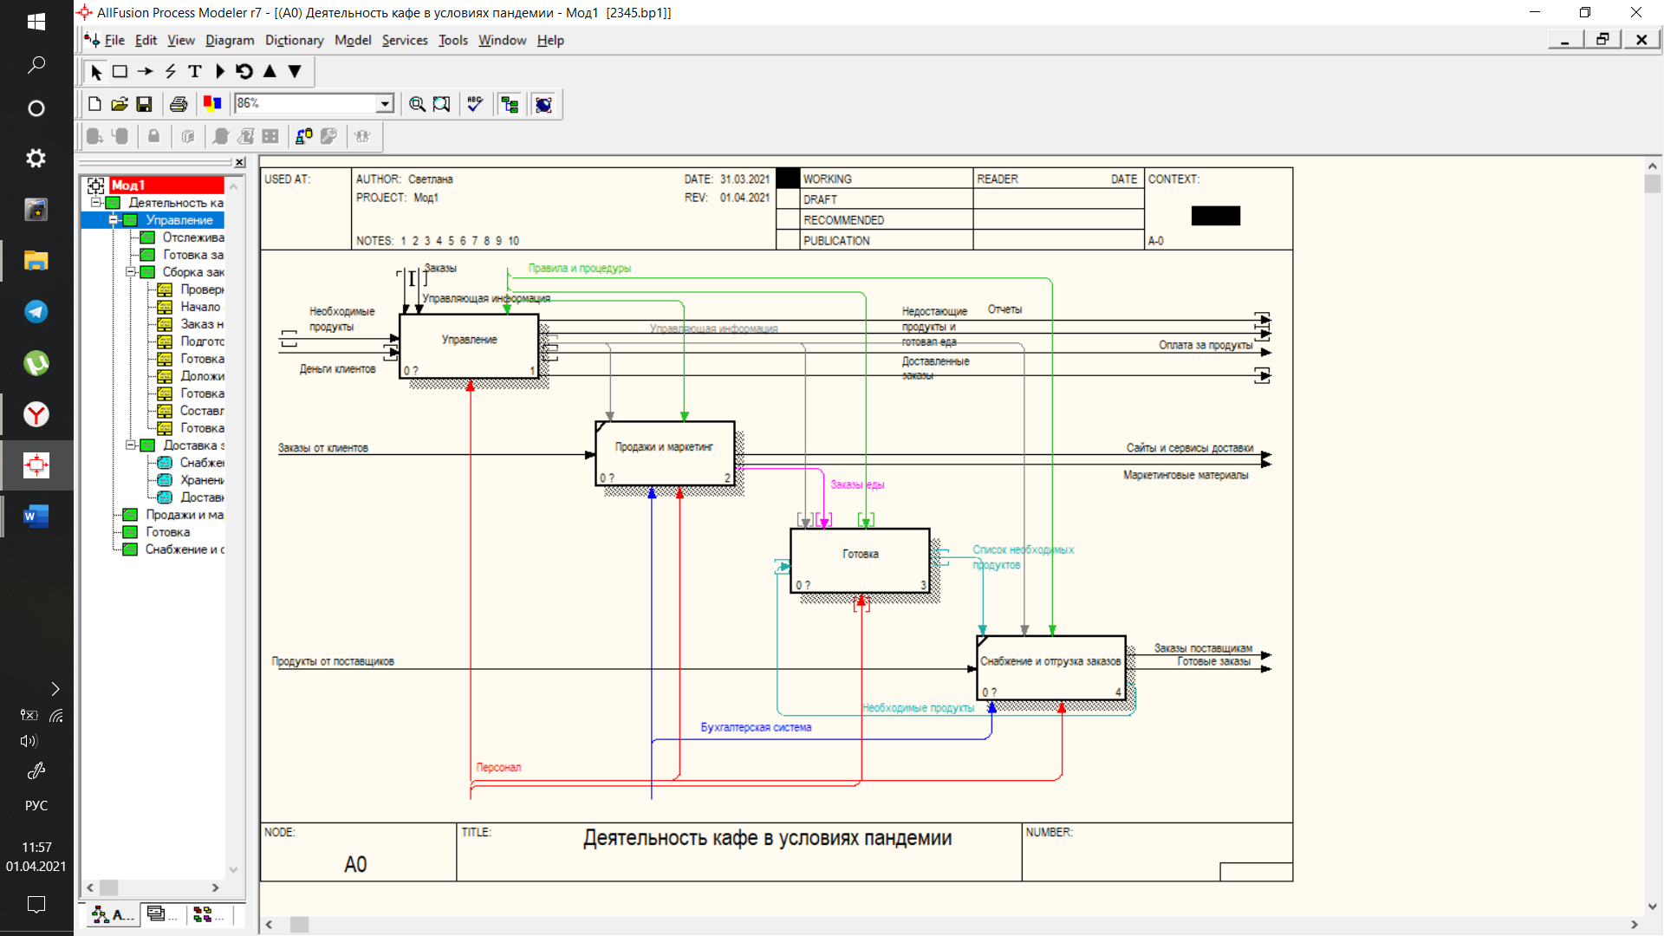Click the Бухгалтерская система arrow label
1664x936 pixels.
(x=756, y=728)
